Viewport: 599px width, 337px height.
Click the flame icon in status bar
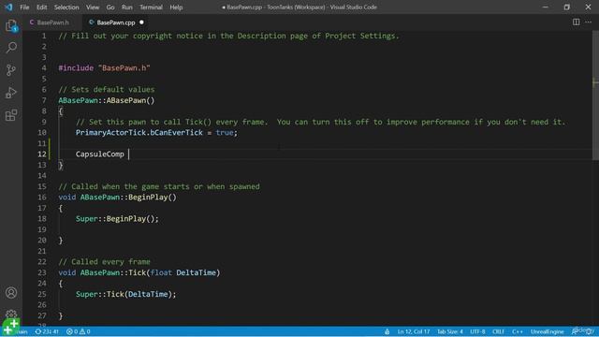tap(387, 331)
